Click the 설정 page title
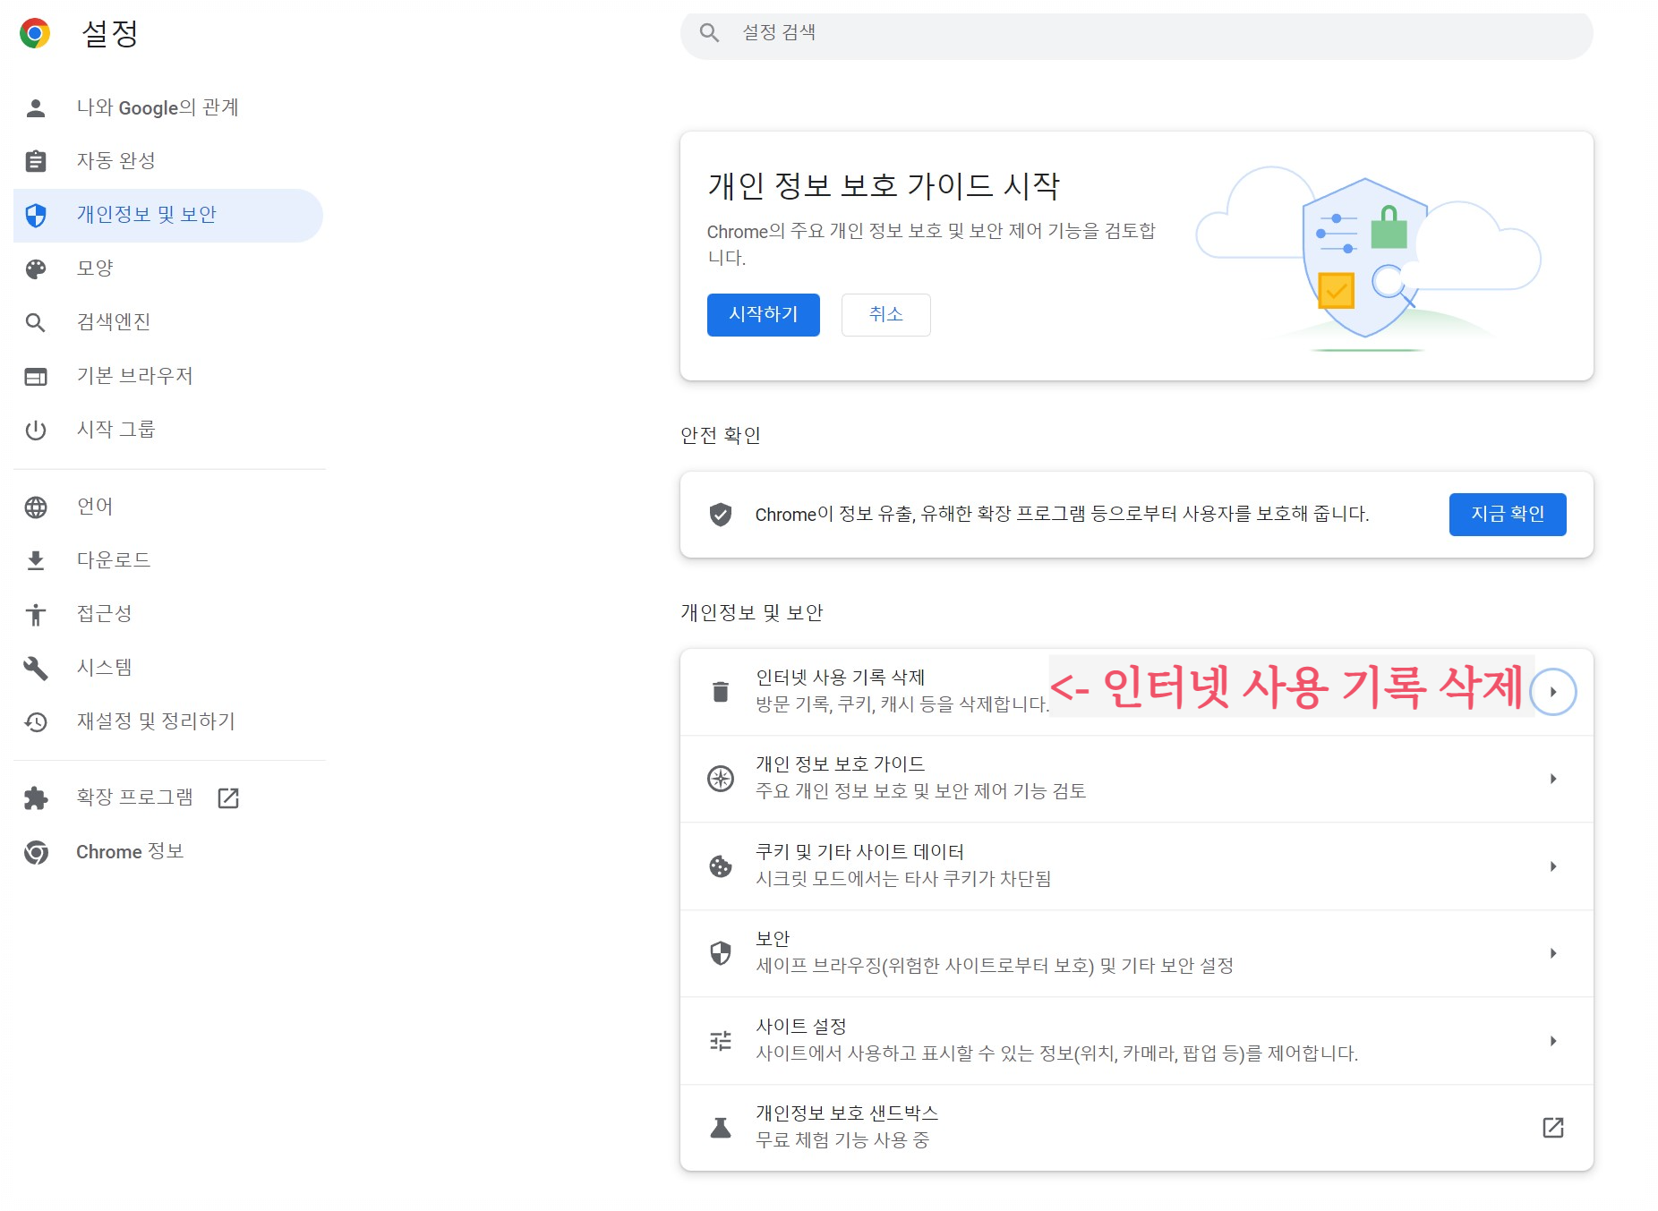Viewport: 1658px width, 1211px height. [x=110, y=34]
